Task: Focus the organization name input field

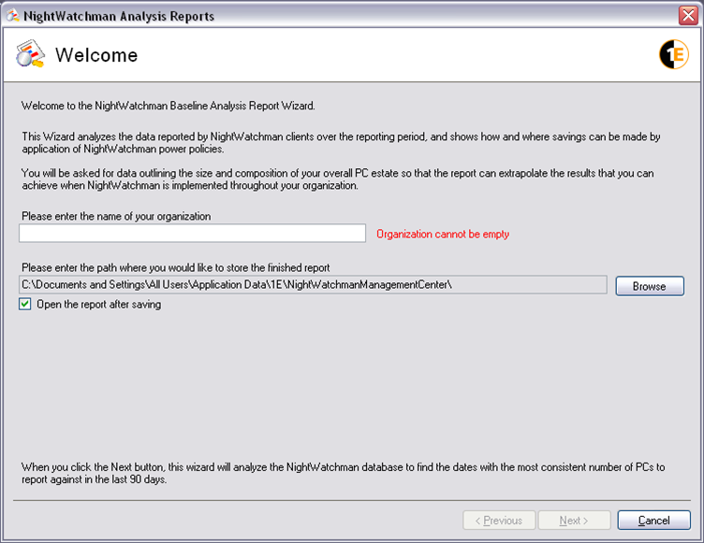Action: [x=192, y=234]
